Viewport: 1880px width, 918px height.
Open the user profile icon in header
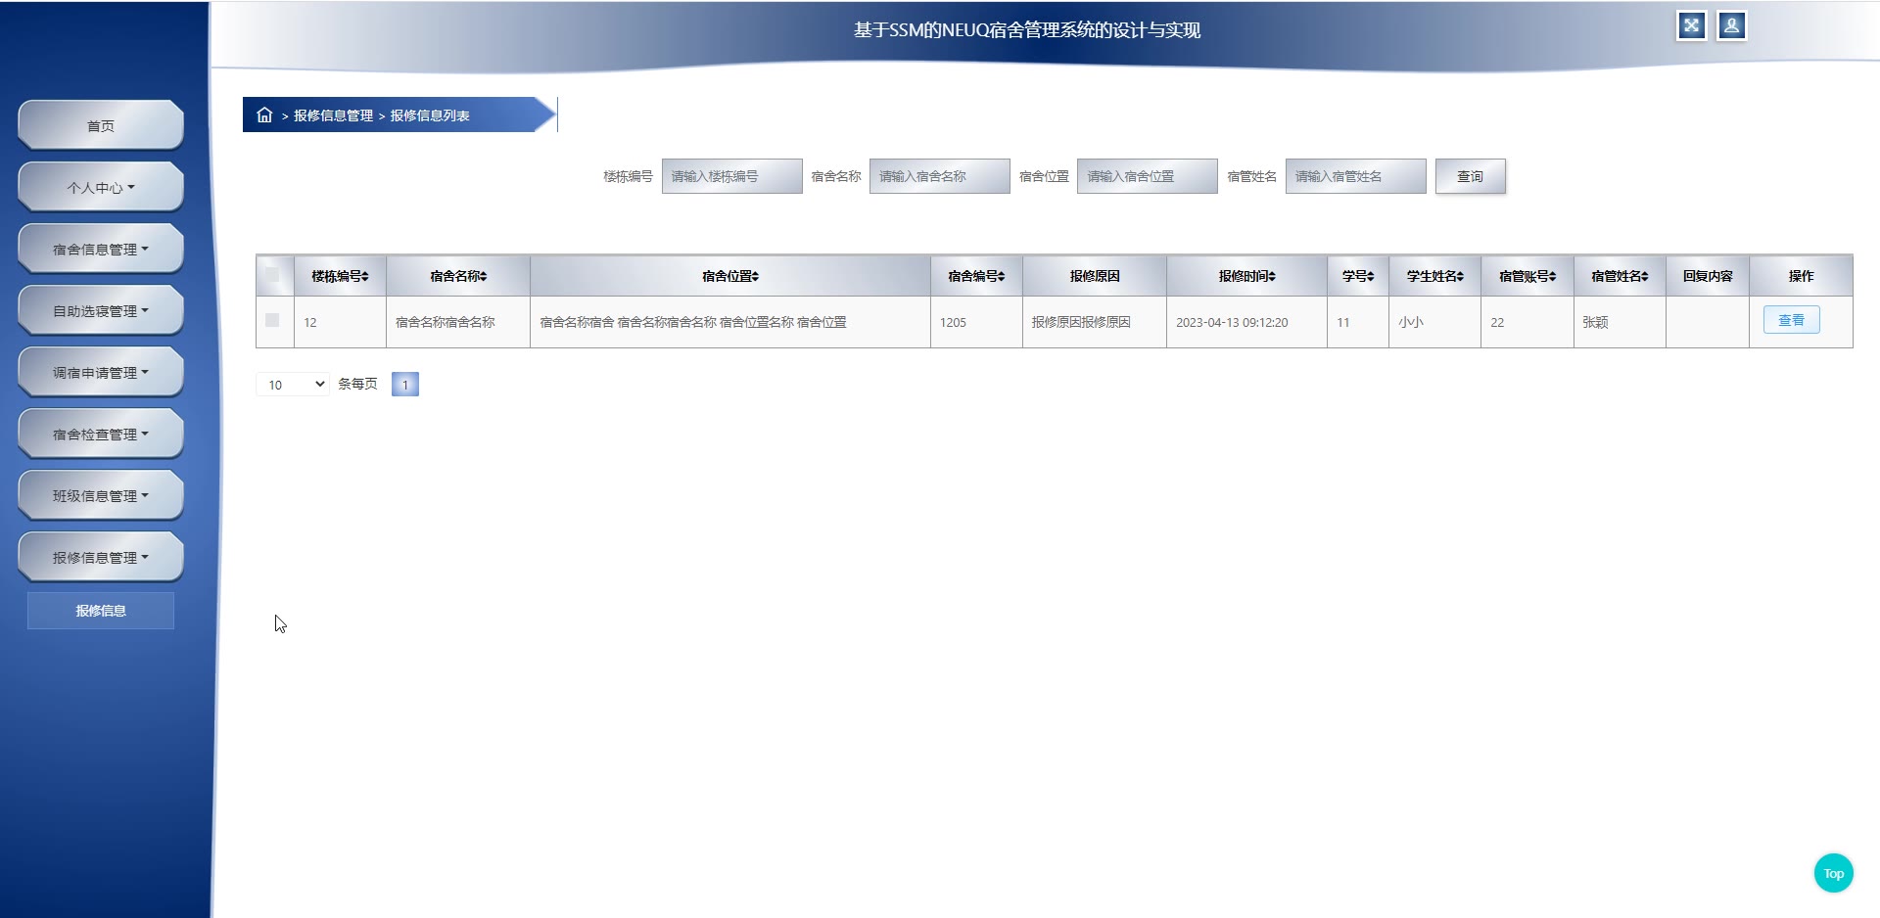coord(1731,26)
